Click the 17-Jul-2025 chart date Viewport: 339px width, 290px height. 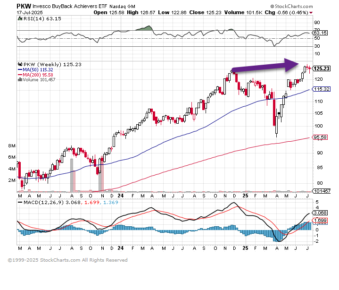click(30, 13)
